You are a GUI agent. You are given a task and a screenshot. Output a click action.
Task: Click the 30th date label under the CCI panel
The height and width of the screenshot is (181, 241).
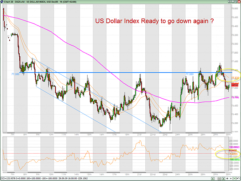tap(228, 174)
